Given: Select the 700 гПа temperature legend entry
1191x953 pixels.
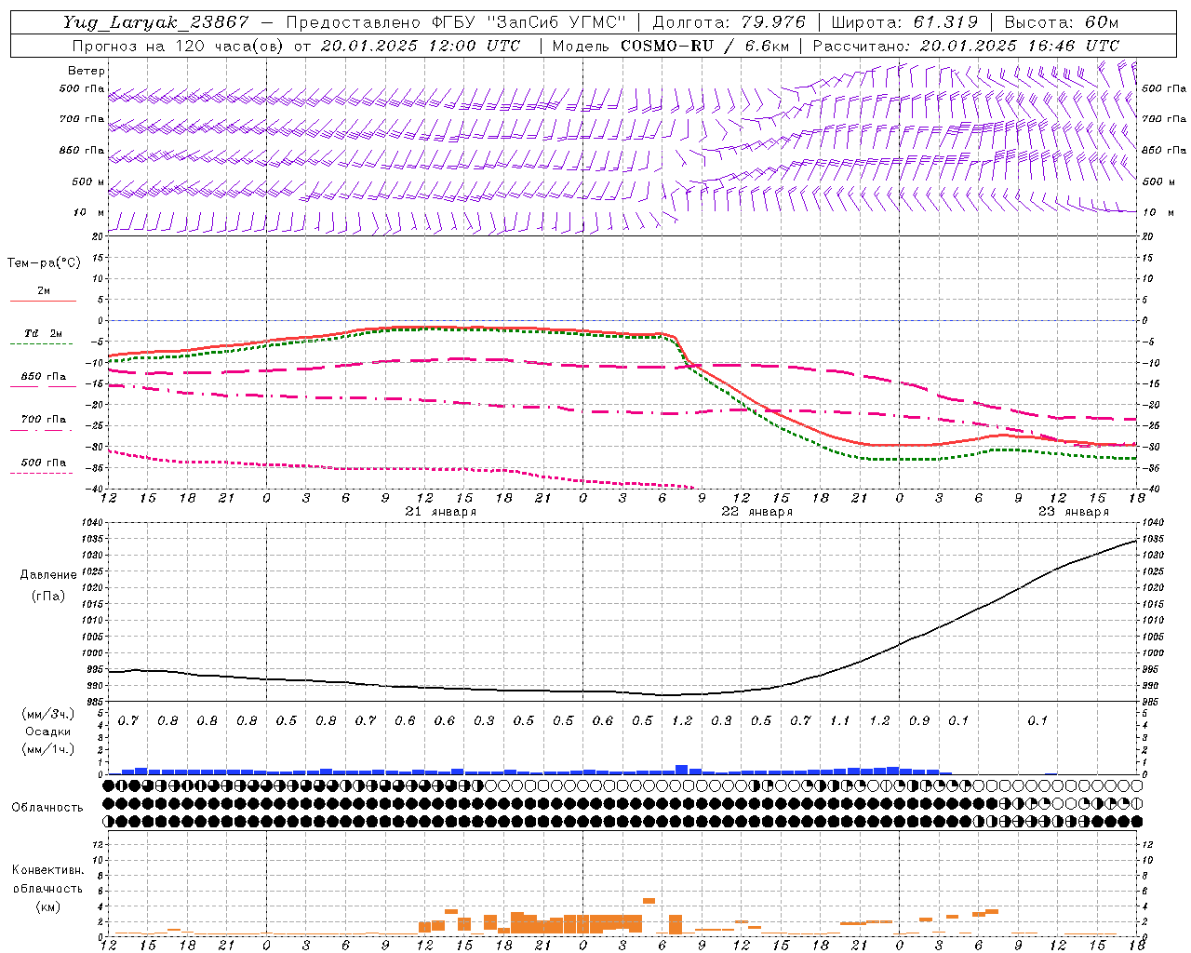Looking at the screenshot, I should click(x=44, y=420).
